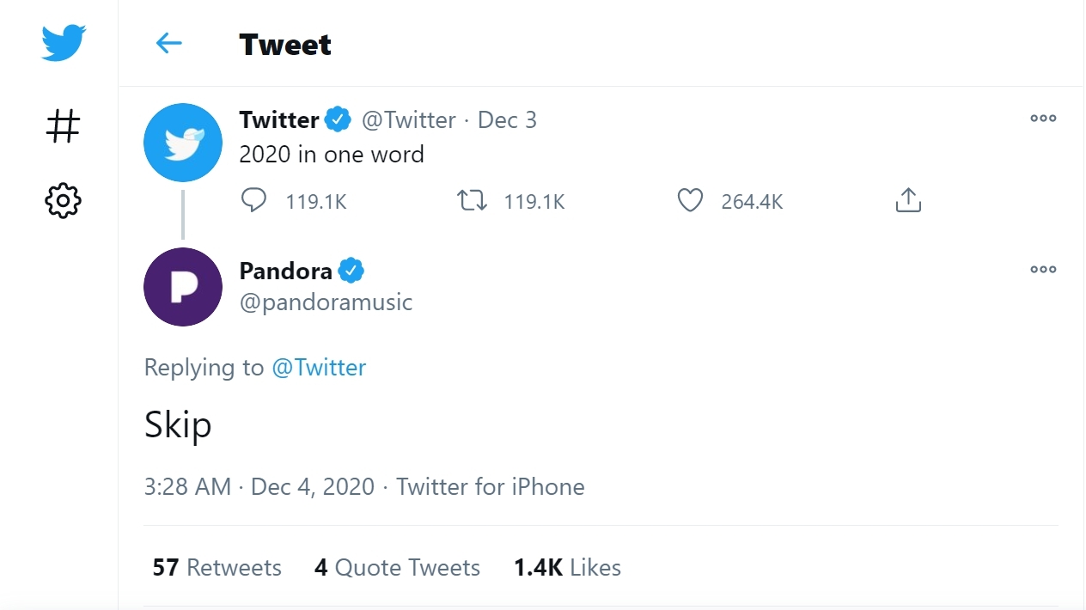View the 1.4K Likes list

[x=567, y=568]
